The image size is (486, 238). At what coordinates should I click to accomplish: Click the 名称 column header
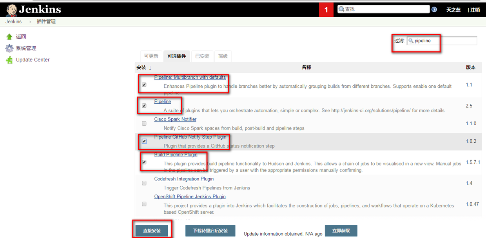(306, 67)
